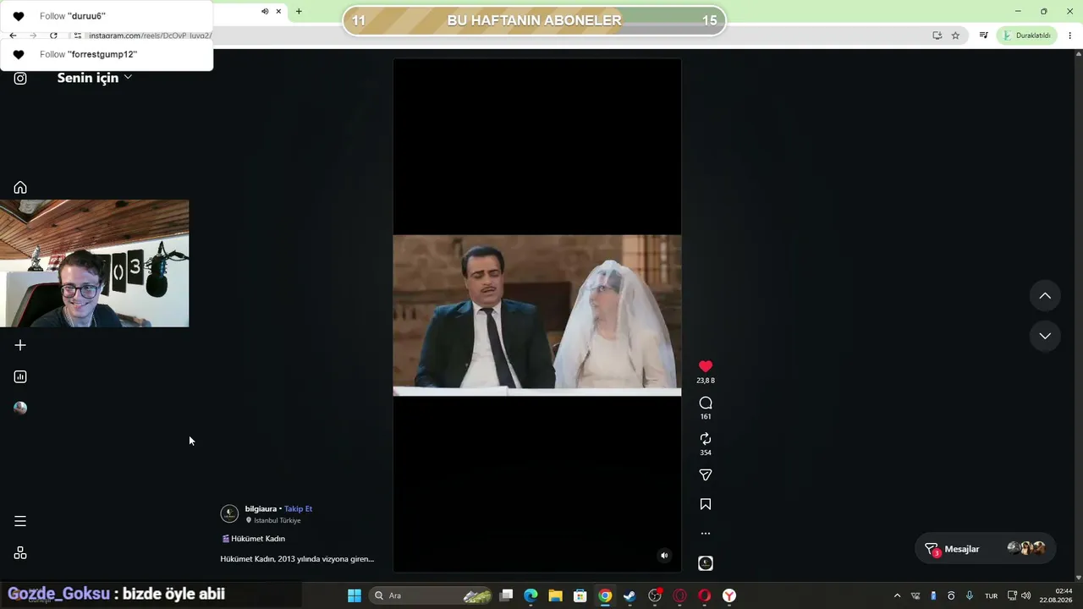Close the current browser tab
Viewport: 1083px width, 609px height.
[x=278, y=12]
